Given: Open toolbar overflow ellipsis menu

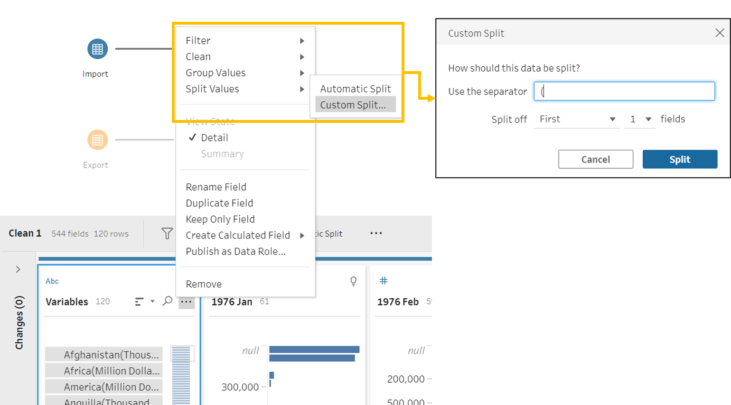Looking at the screenshot, I should point(376,233).
